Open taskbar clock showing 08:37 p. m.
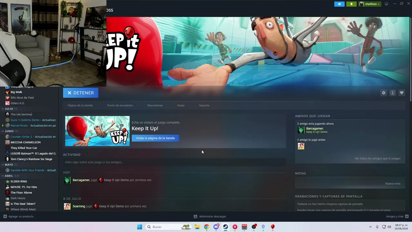412x232 pixels. [401, 227]
